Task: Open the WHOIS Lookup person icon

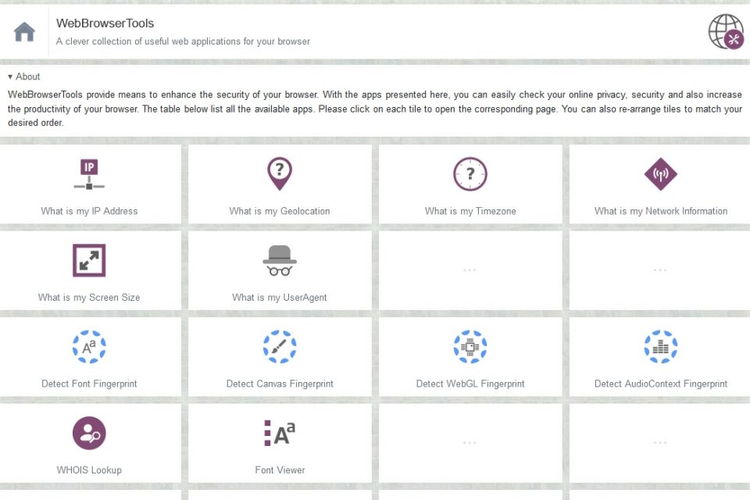Action: (x=89, y=433)
